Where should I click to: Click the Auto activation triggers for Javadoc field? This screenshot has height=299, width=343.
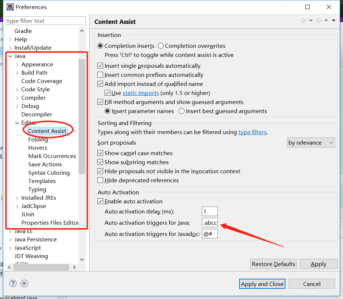point(210,234)
